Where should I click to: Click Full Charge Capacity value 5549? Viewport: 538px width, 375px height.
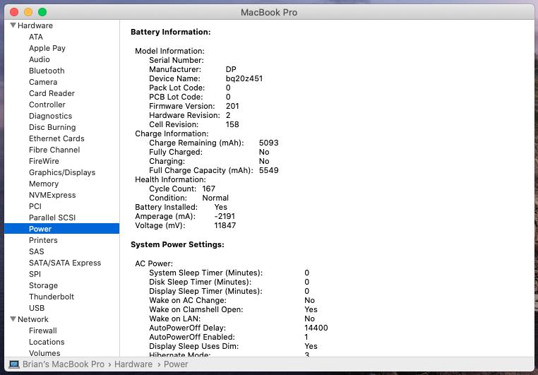click(x=269, y=170)
